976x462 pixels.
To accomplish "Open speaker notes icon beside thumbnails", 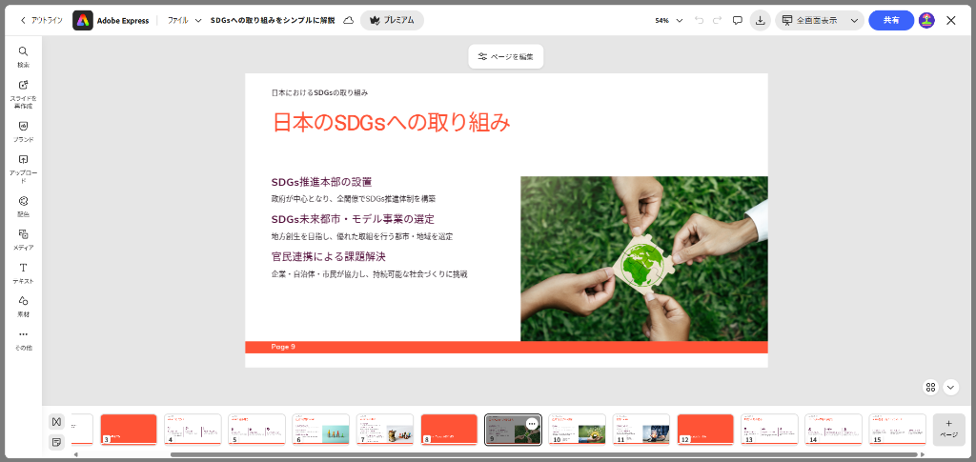I will 56,442.
